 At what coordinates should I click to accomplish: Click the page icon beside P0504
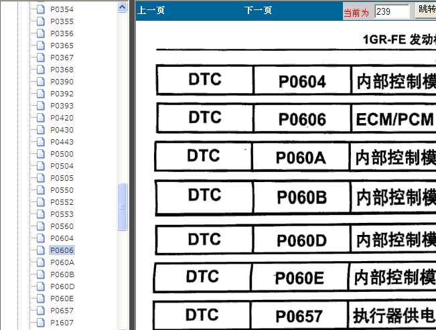(x=41, y=166)
